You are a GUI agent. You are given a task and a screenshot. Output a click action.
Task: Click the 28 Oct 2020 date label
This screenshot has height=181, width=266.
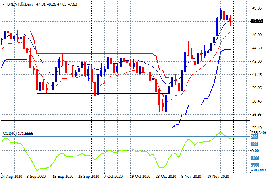click(166, 177)
